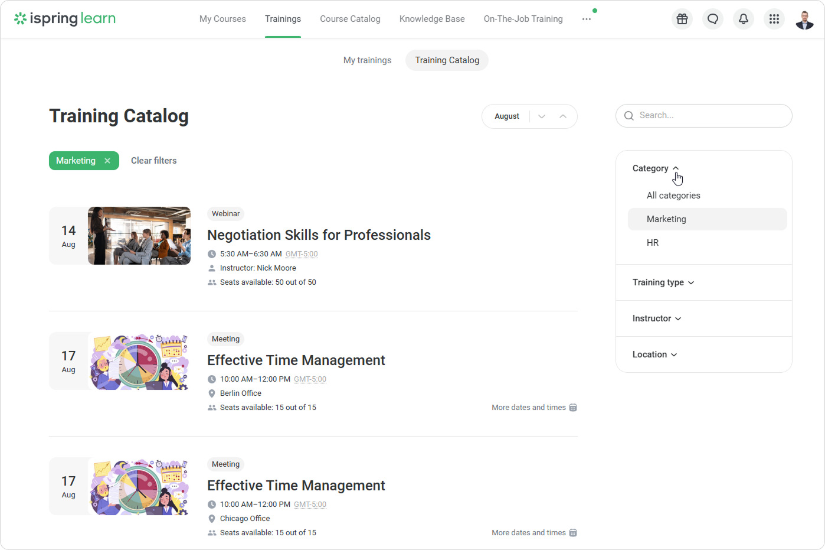Go to next month arrow beside August
Screen dimensions: 825x550
542,116
